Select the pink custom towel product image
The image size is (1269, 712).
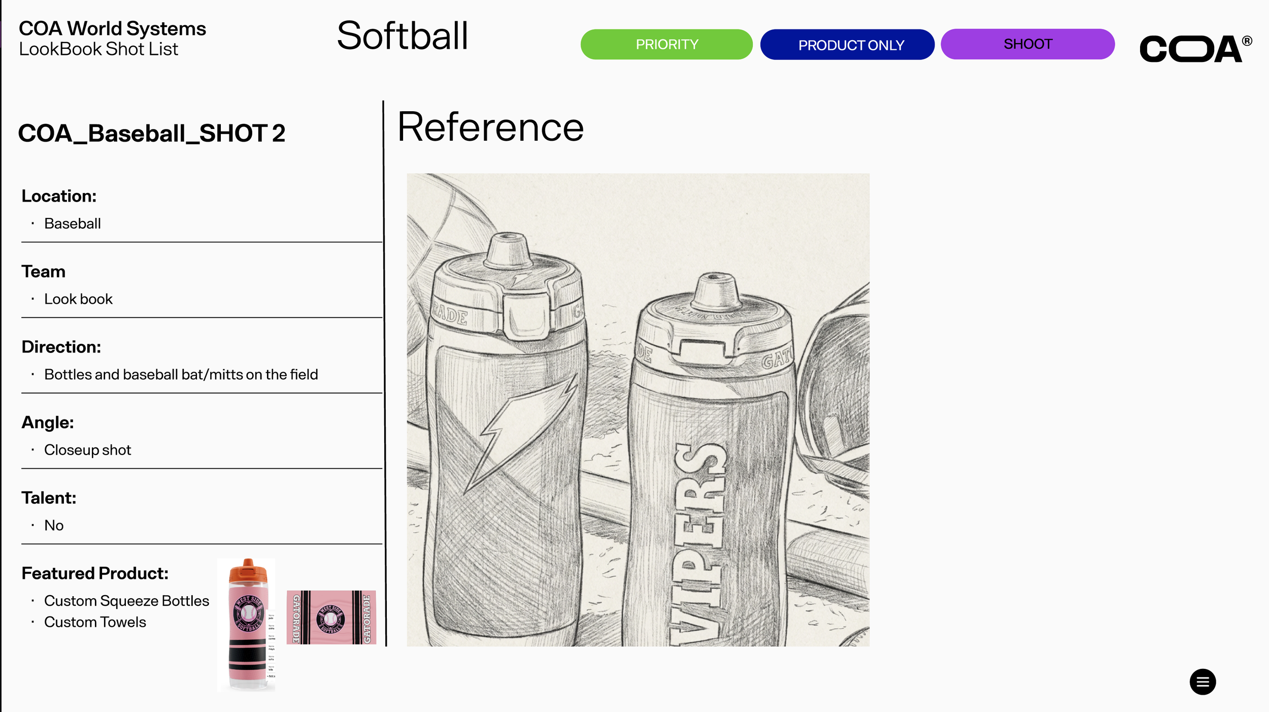pyautogui.click(x=331, y=617)
